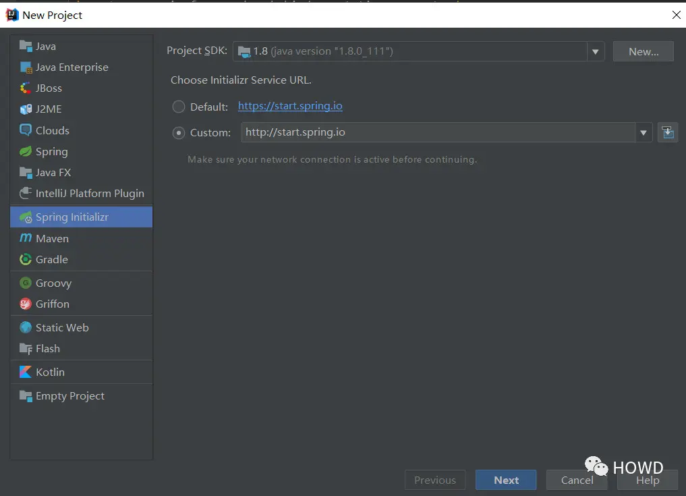Click the Groovy icon

(x=26, y=283)
